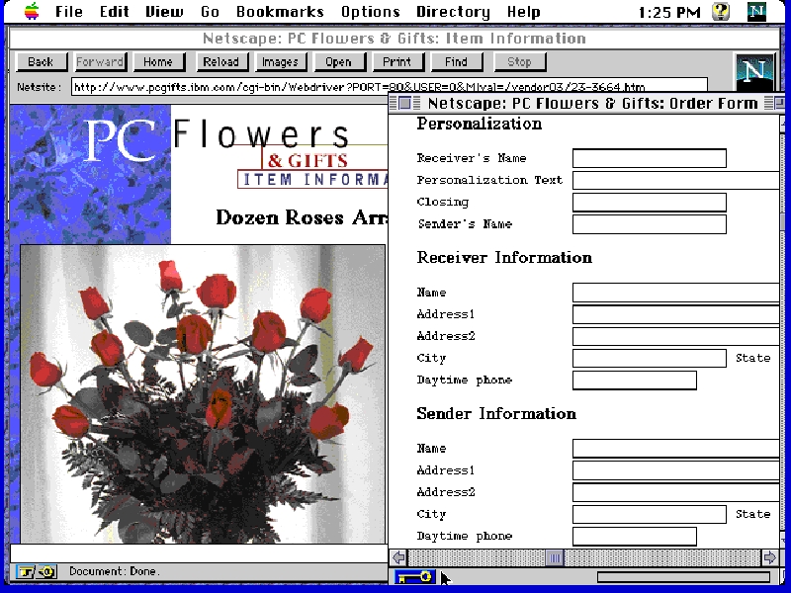Click the Images toolbar button
The image size is (791, 593).
[280, 62]
